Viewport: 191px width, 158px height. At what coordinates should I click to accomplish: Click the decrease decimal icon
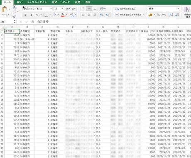(x=177, y=15)
